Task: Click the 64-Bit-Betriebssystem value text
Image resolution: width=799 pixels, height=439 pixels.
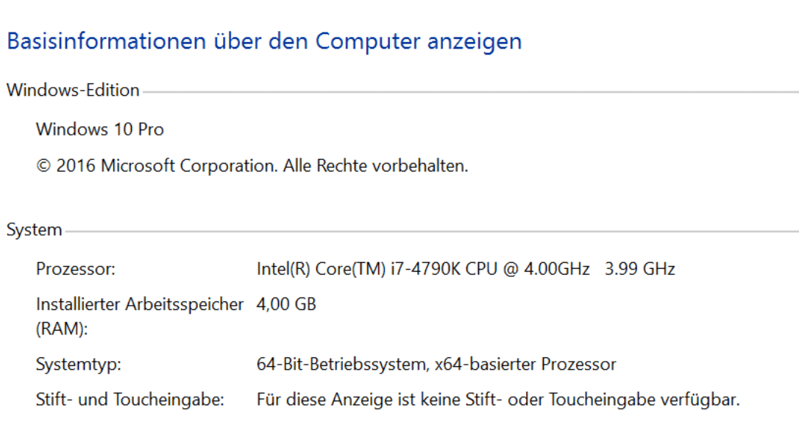Action: pos(343,364)
